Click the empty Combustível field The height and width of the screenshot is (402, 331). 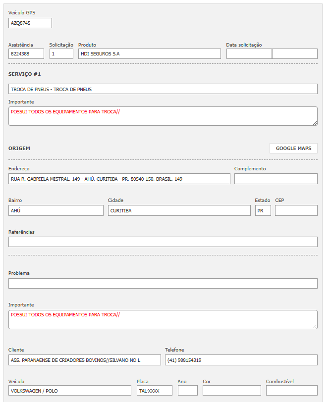tap(291, 391)
